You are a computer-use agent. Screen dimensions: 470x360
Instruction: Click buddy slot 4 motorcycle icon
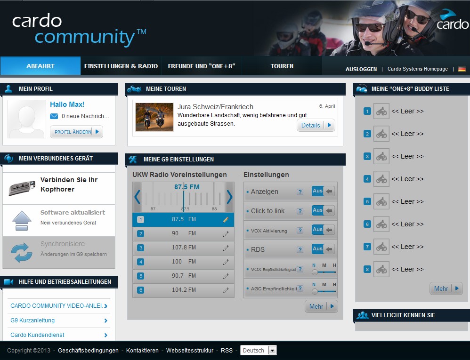pos(381,179)
